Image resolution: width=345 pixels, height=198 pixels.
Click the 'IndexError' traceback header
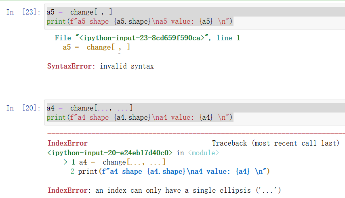click(67, 143)
